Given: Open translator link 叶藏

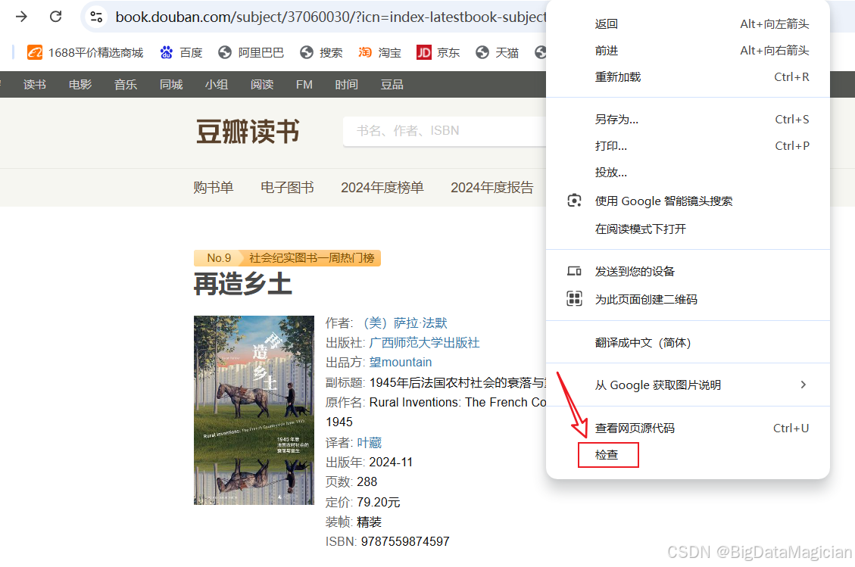Looking at the screenshot, I should [369, 443].
